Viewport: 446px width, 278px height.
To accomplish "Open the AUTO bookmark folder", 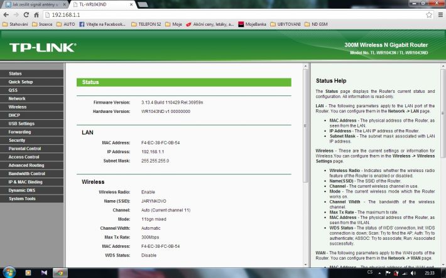I will click(x=66, y=24).
